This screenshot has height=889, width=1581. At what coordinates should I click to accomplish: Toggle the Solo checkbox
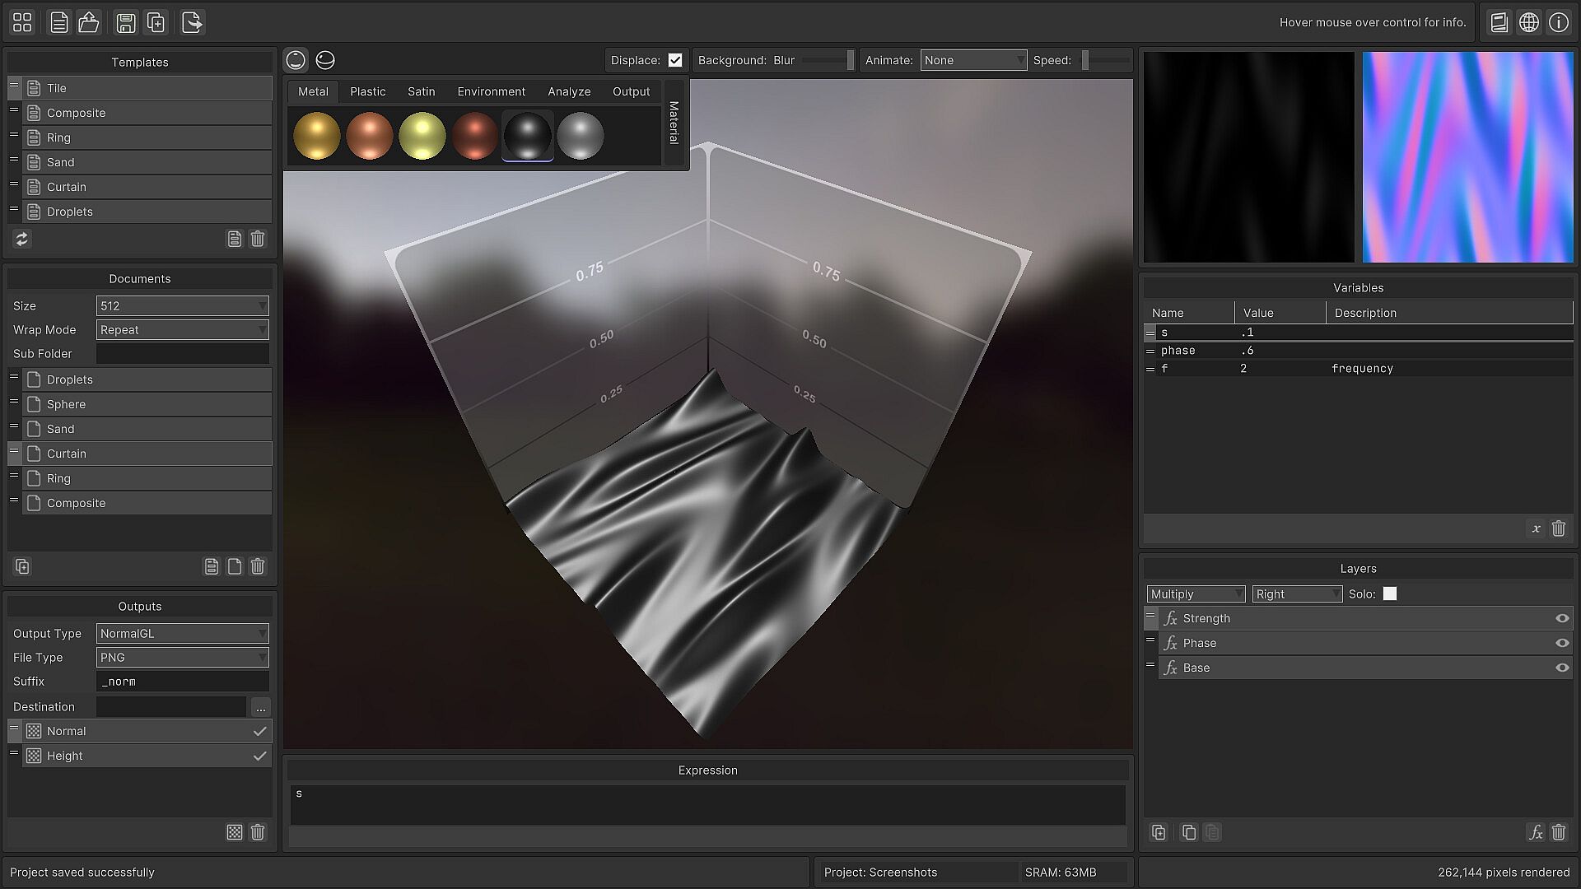1390,593
